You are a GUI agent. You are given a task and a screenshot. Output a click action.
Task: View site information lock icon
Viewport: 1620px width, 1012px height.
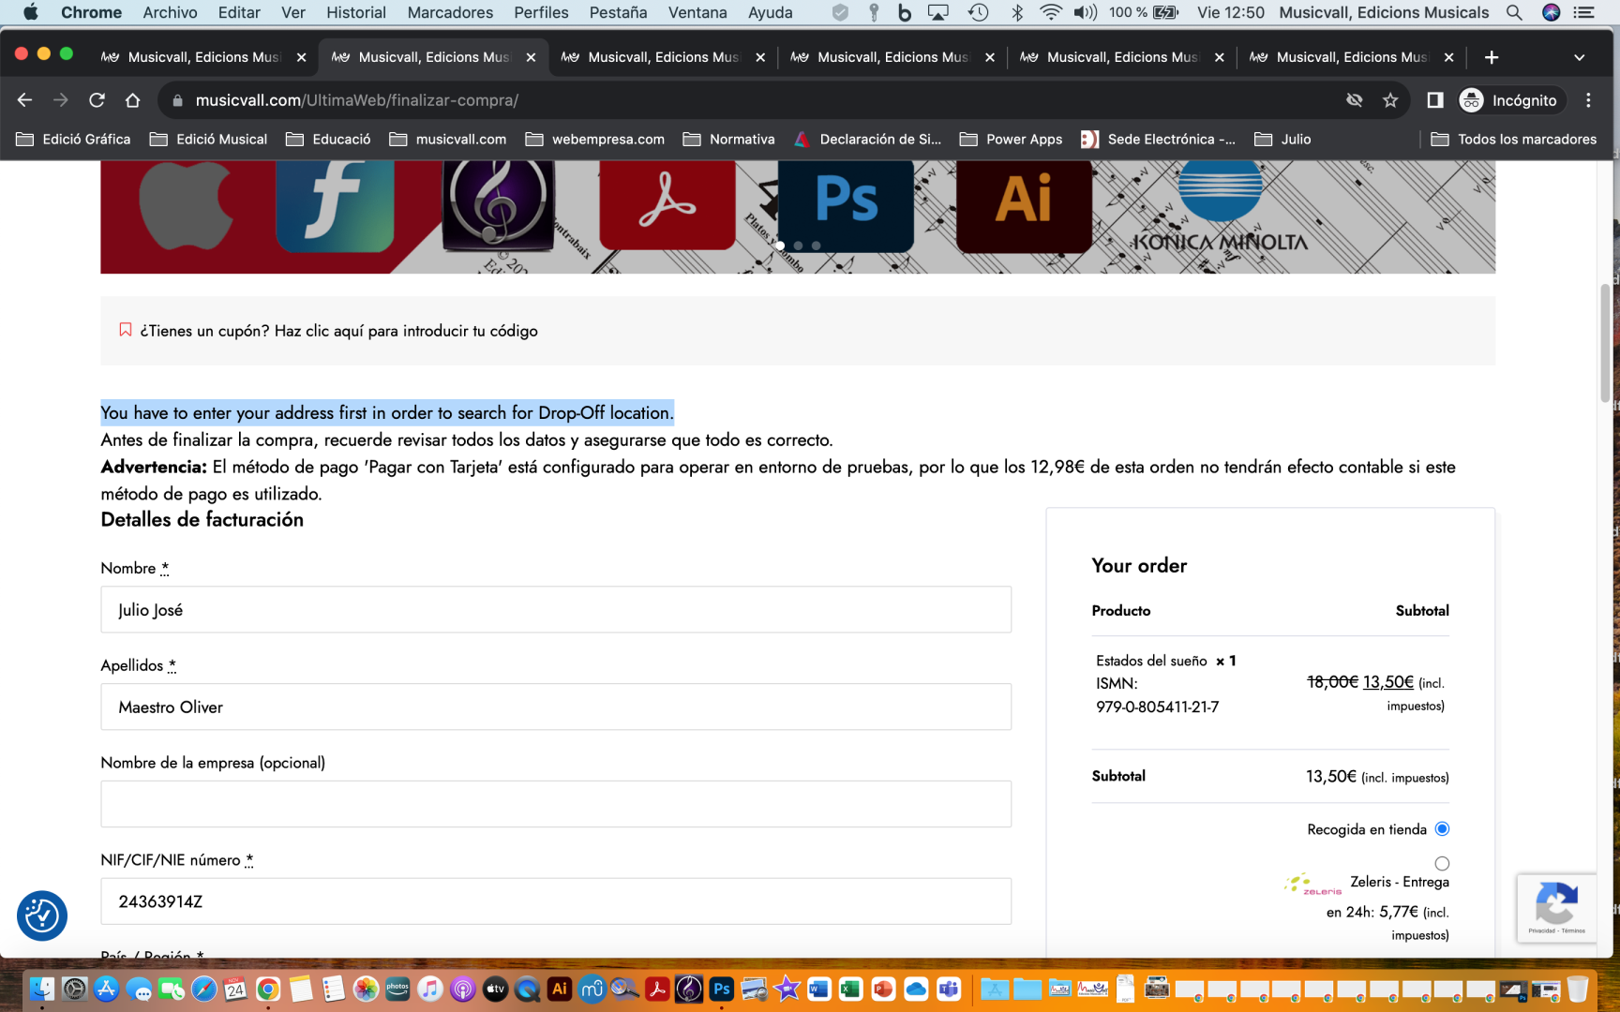[x=177, y=100]
